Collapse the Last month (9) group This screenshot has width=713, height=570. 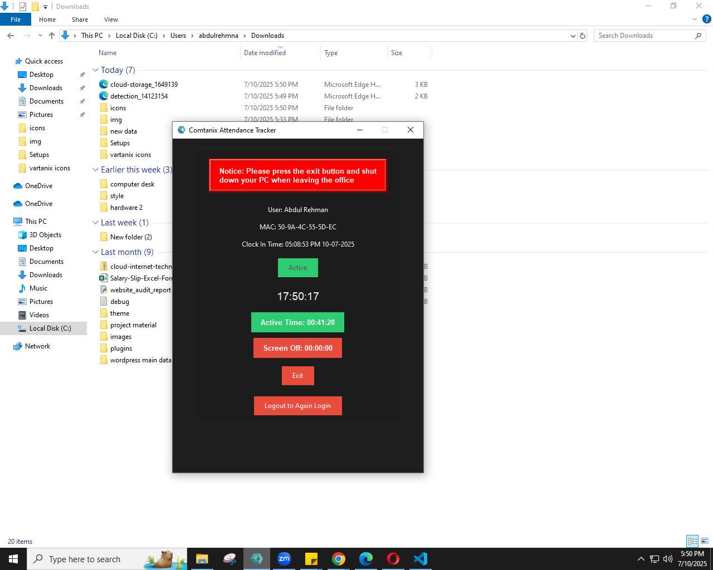pyautogui.click(x=95, y=252)
